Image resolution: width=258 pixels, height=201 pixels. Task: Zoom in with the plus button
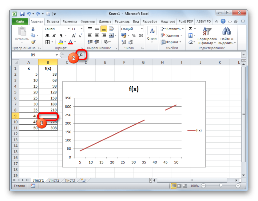238,186
